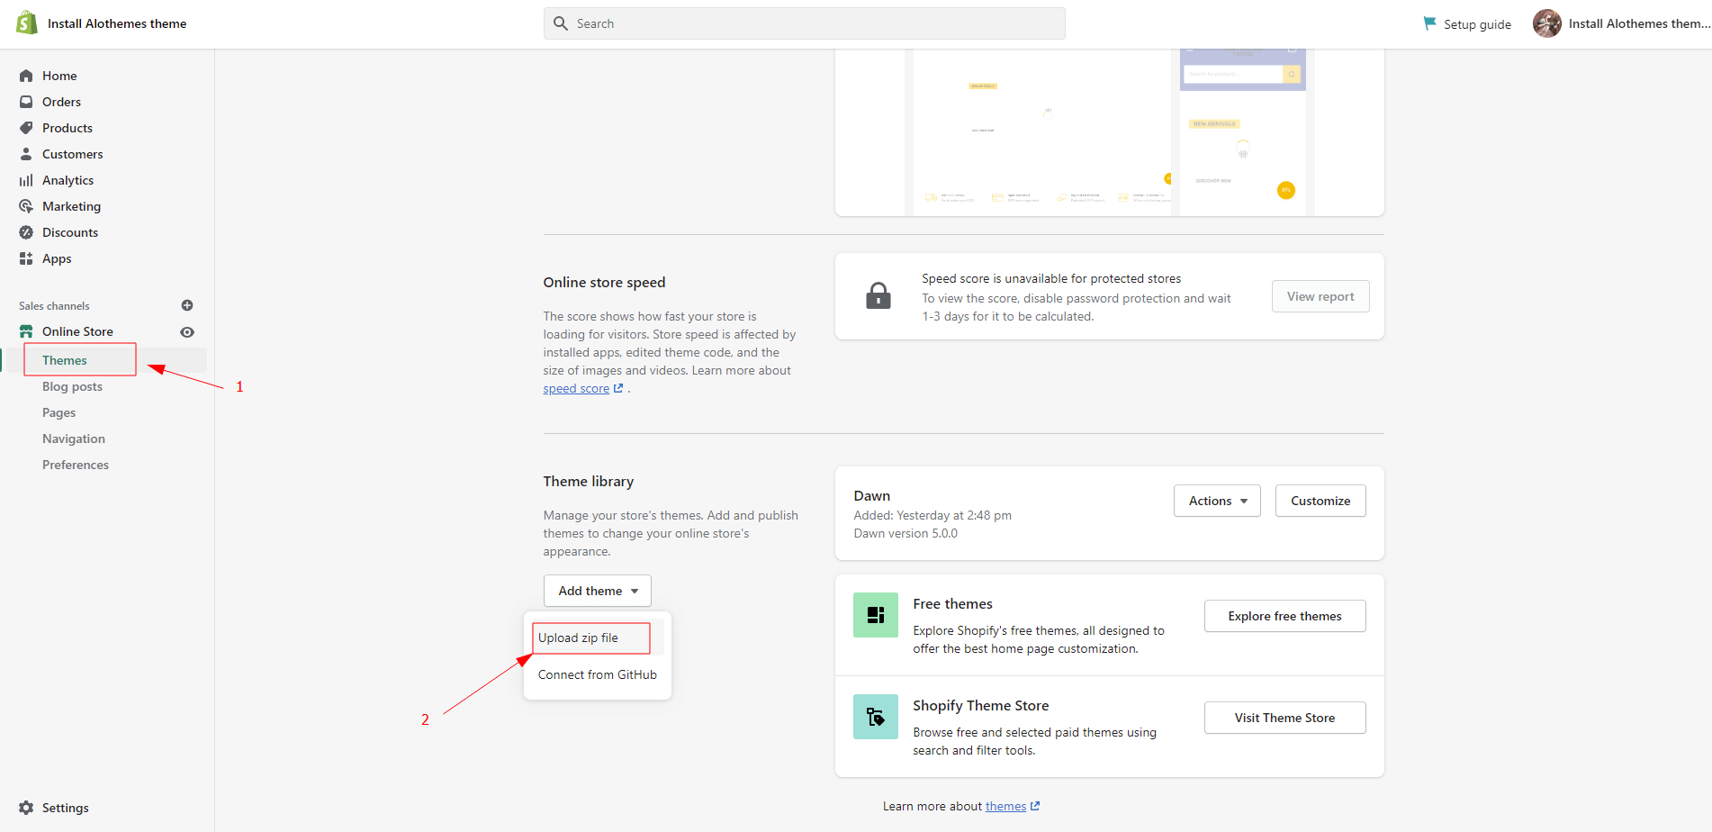Open Customers via its person icon
Image resolution: width=1712 pixels, height=832 pixels.
tap(26, 154)
